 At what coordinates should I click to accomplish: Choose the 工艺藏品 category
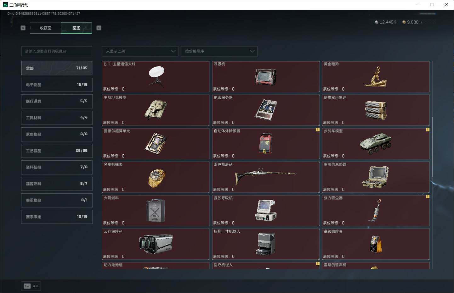(57, 151)
